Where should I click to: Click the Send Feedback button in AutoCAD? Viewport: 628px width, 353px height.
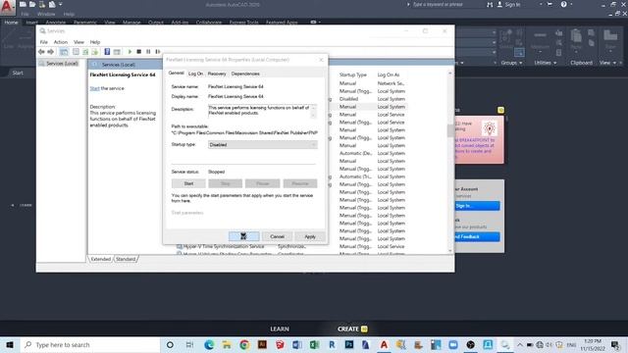[x=477, y=236]
